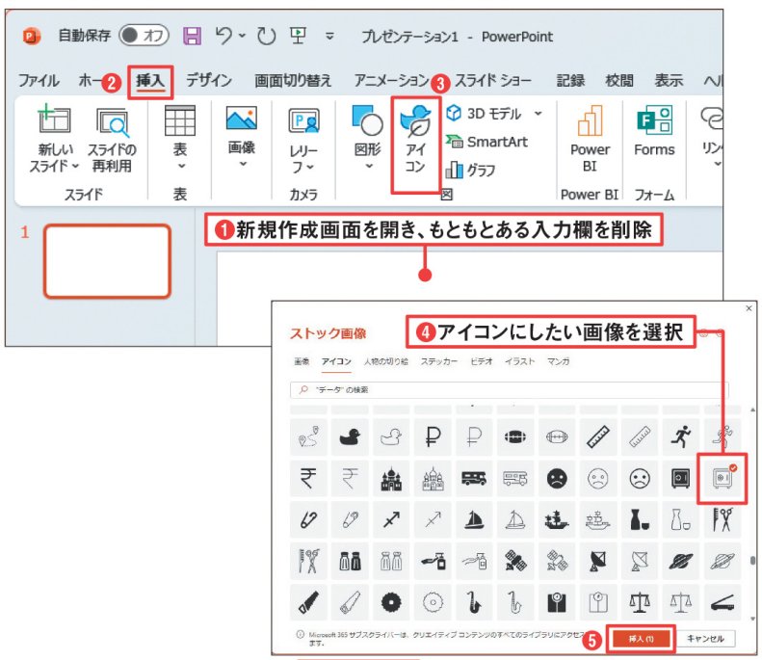Screen dimensions: 762x660
Task: Switch to マンガ tab
Action: pos(558,361)
